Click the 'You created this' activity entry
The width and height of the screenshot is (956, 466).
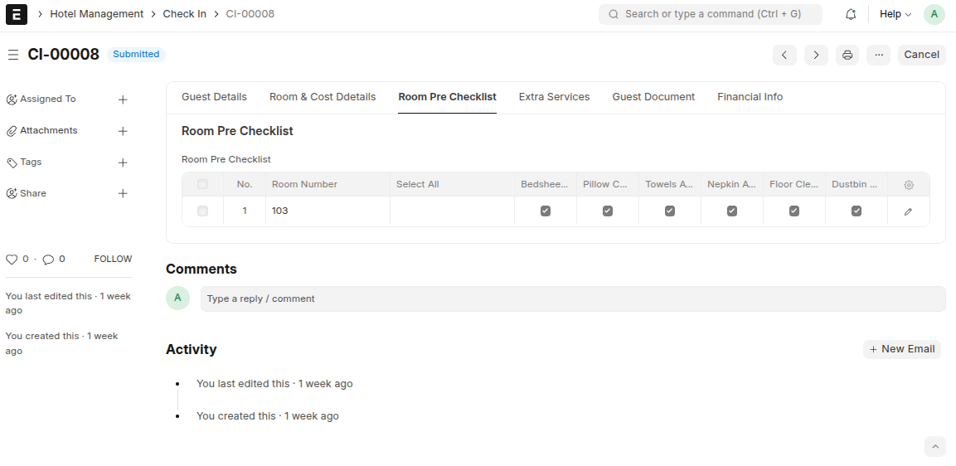(267, 416)
